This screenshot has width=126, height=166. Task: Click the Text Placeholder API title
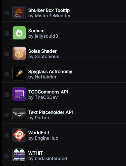point(51,112)
